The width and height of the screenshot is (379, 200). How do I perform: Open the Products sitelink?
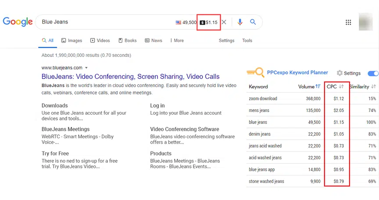point(161,154)
